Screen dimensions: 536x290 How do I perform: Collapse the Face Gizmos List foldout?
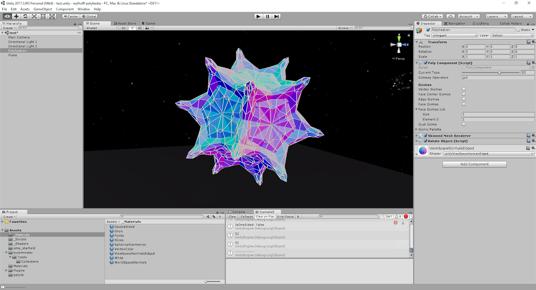coord(417,109)
